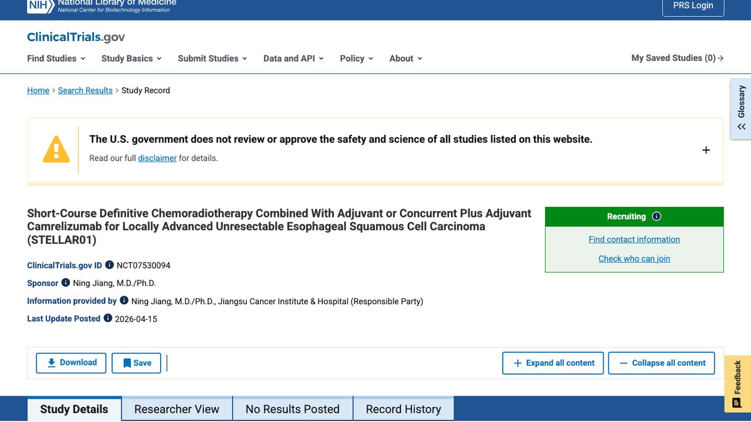This screenshot has width=751, height=422.
Task: Expand the Submit Studies menu
Action: 212,58
